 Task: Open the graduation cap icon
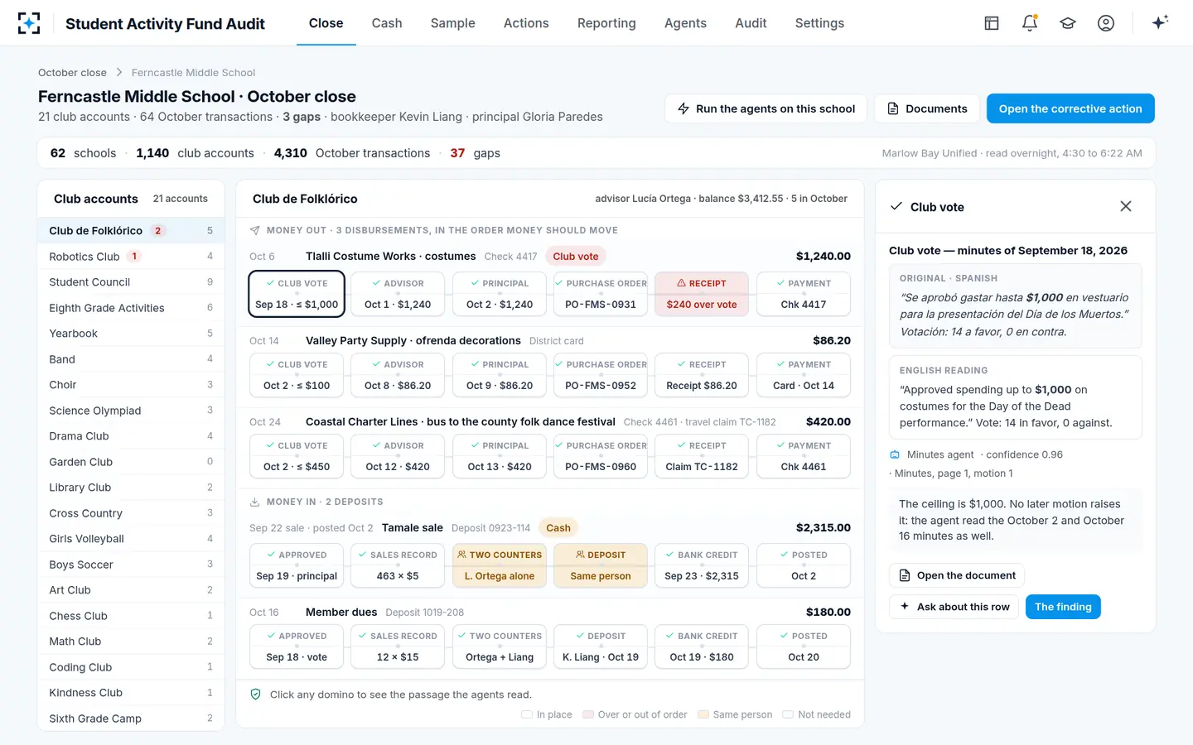point(1068,23)
